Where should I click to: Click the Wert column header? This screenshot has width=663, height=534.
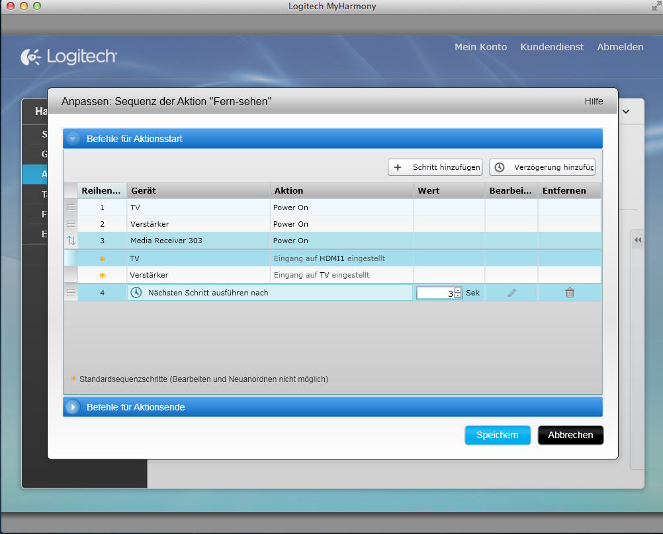coord(449,190)
